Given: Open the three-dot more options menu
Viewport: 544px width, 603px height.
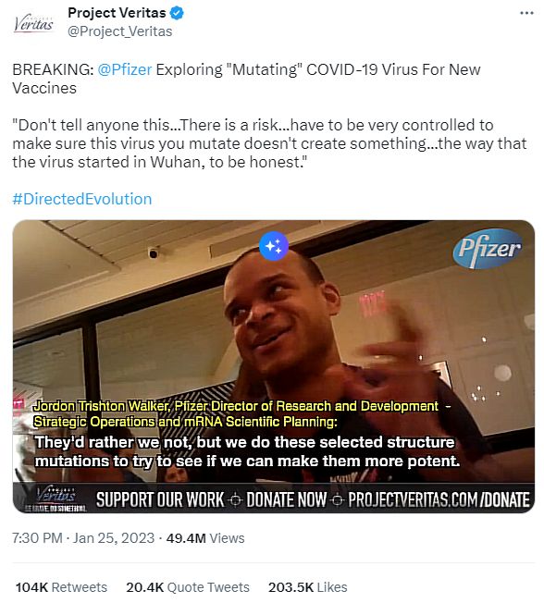Looking at the screenshot, I should click(x=526, y=13).
